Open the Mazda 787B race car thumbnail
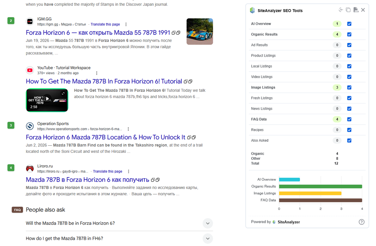 tap(200, 31)
